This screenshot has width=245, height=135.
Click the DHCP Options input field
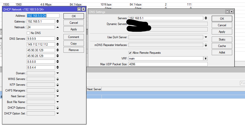click(x=41, y=108)
